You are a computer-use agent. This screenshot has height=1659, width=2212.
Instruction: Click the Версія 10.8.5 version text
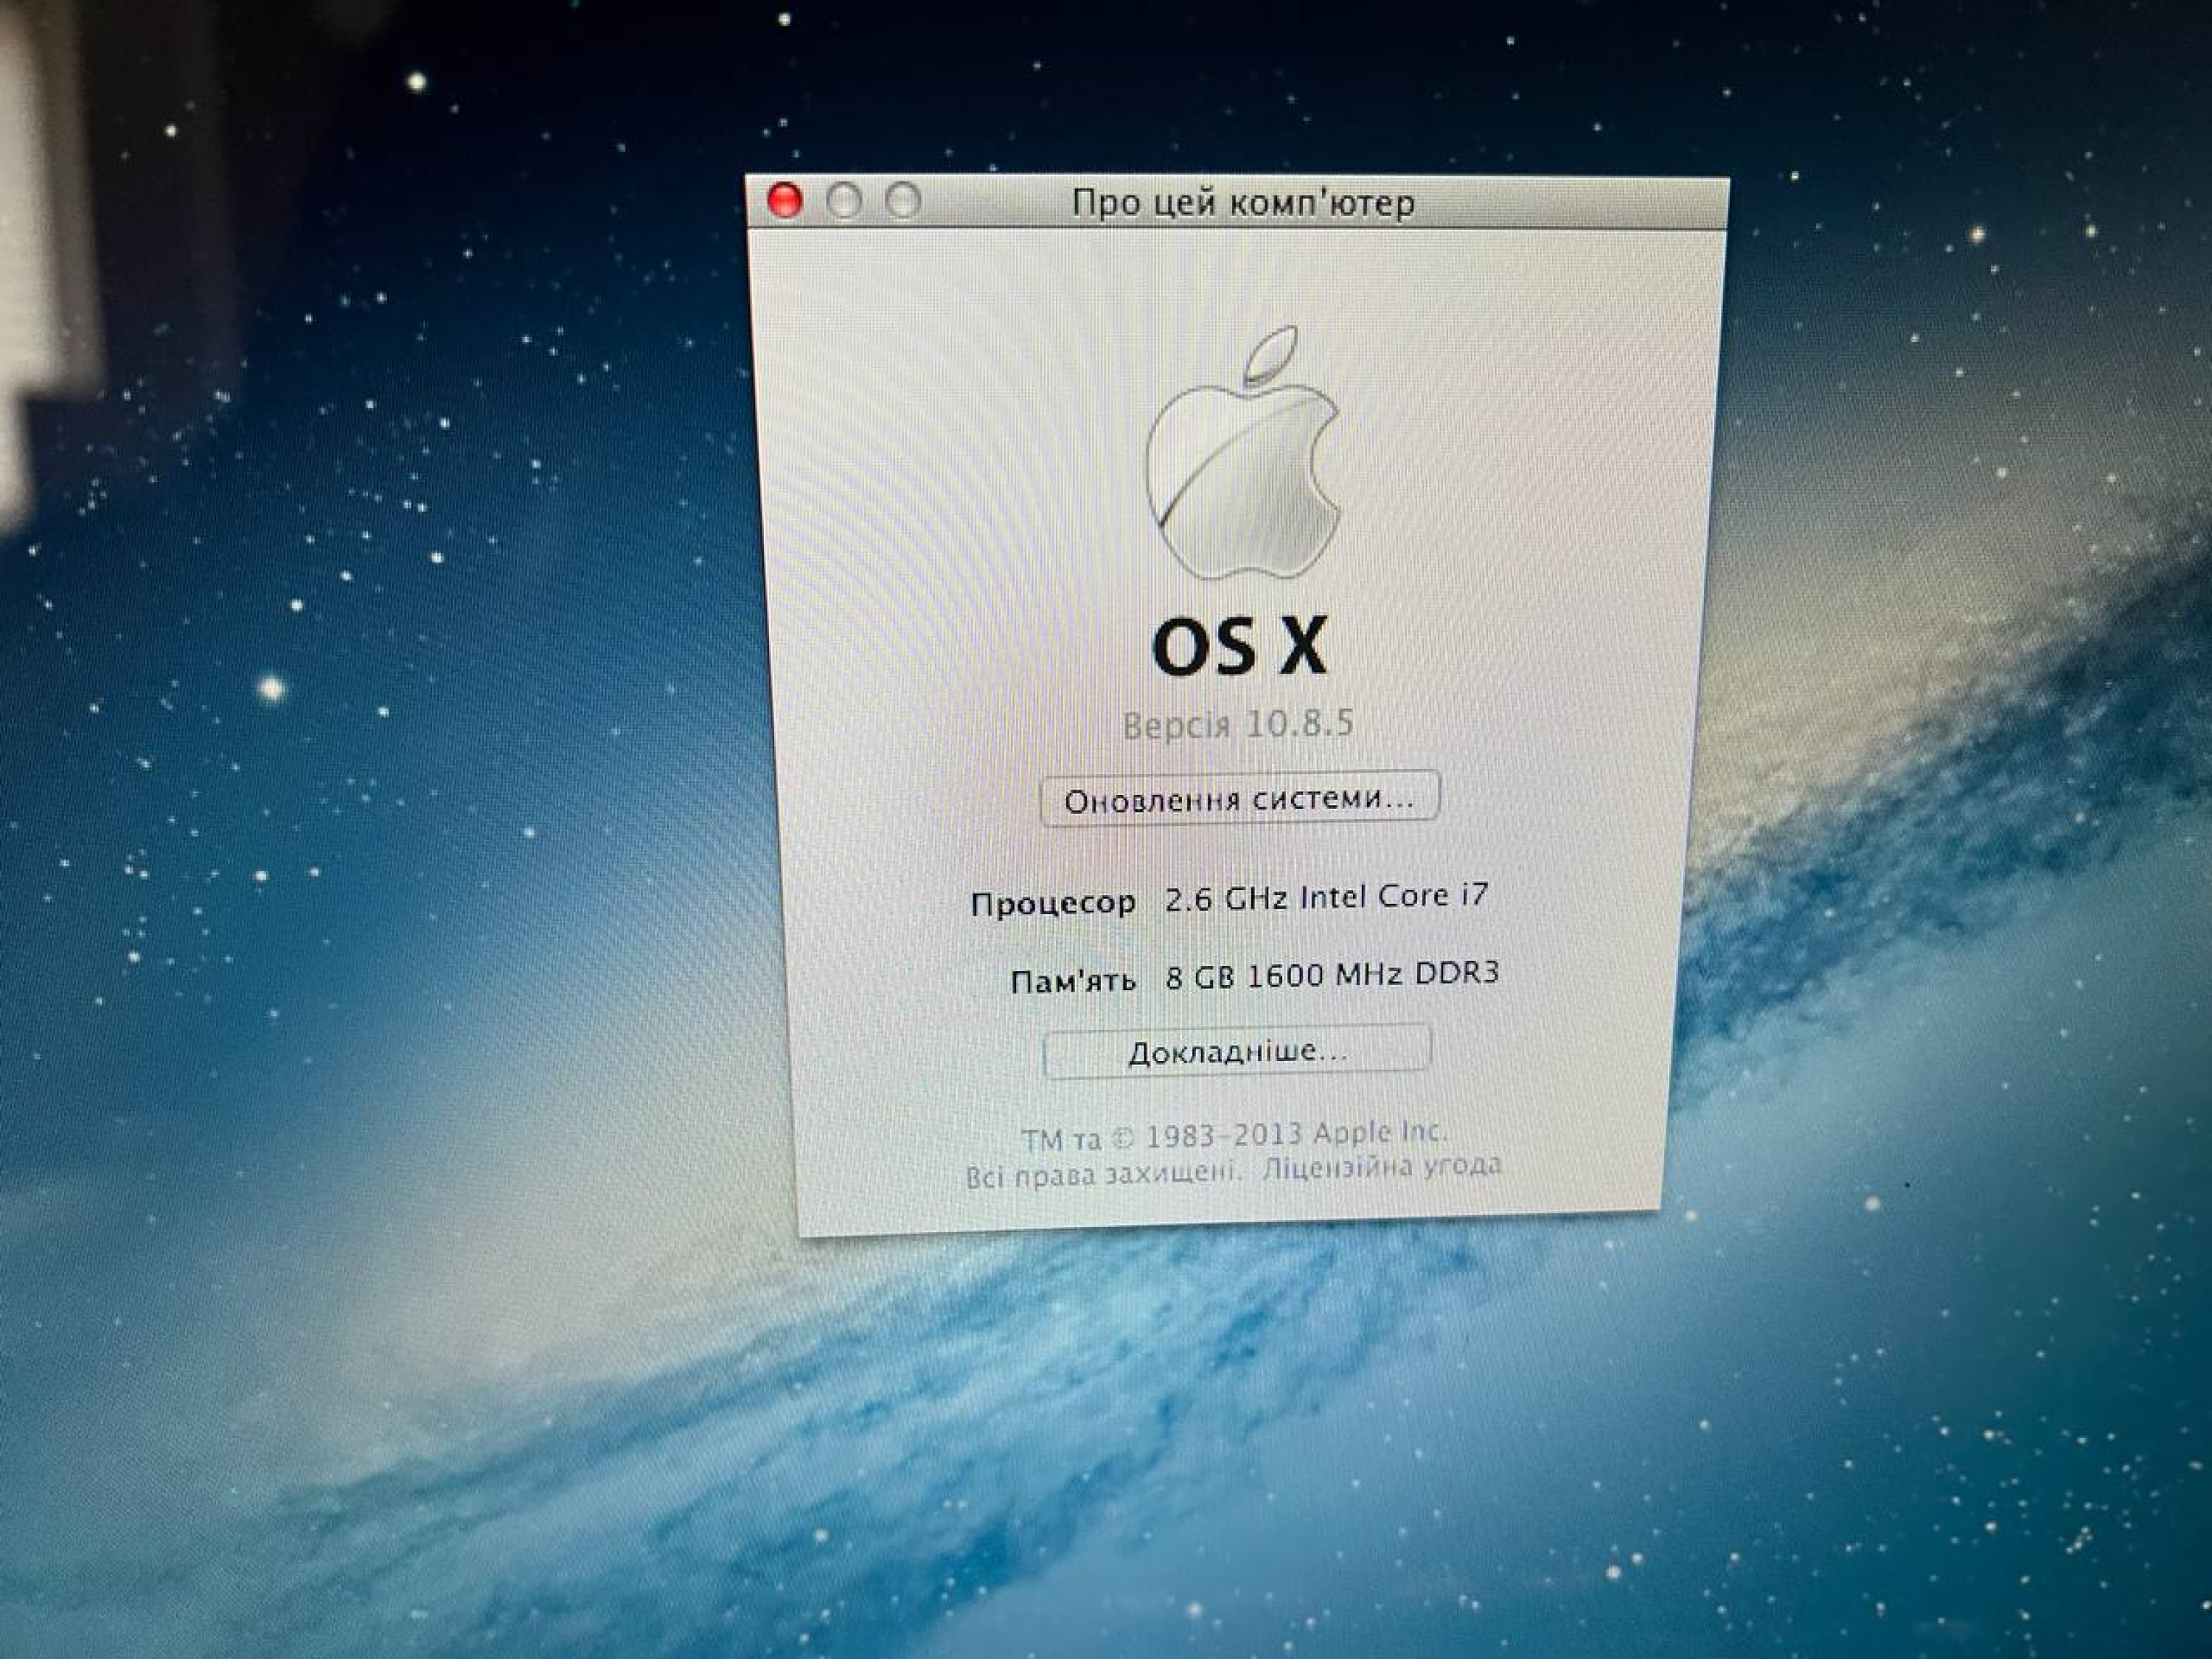(1238, 724)
